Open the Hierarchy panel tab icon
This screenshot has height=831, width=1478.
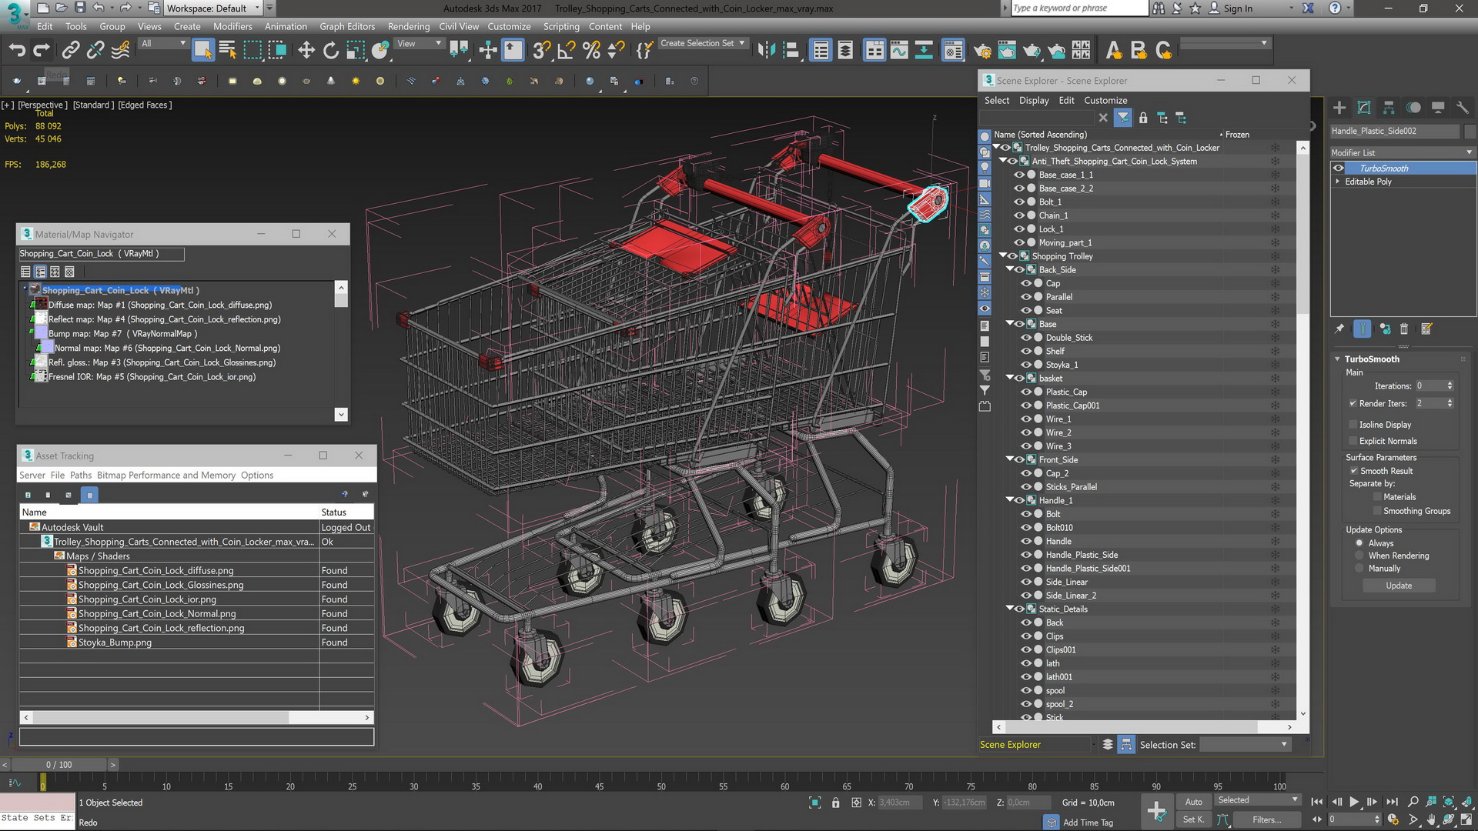point(1389,108)
